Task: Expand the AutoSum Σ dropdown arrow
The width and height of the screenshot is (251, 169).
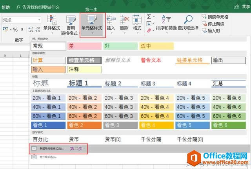Action: (154, 17)
